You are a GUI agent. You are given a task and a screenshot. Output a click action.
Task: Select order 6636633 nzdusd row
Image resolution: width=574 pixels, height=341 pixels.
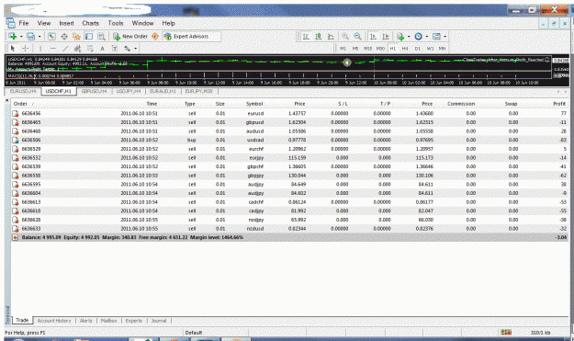(289, 229)
